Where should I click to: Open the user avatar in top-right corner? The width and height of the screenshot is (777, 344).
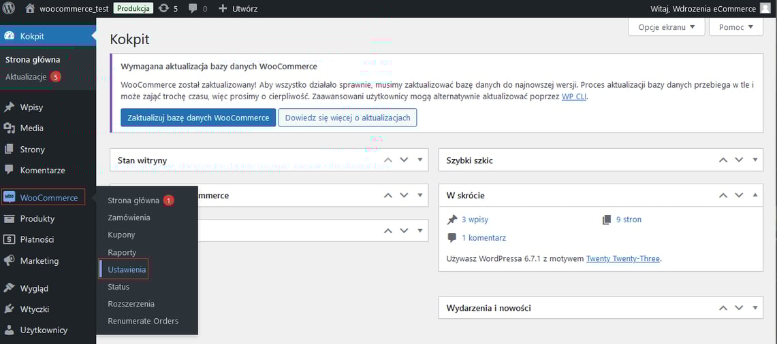coord(765,8)
